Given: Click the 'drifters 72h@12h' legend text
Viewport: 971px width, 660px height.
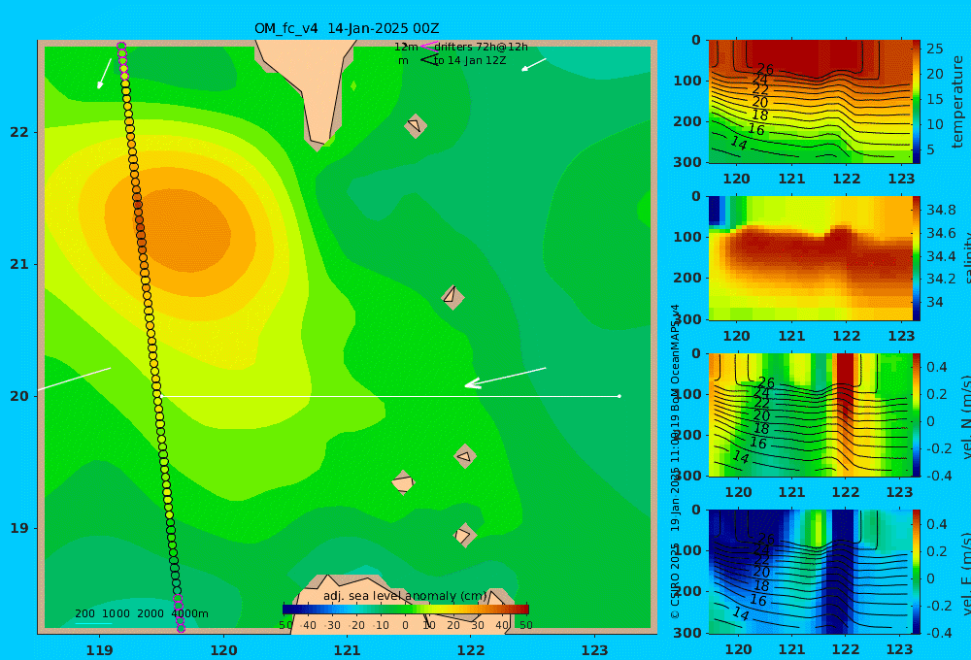Looking at the screenshot, I should 481,47.
